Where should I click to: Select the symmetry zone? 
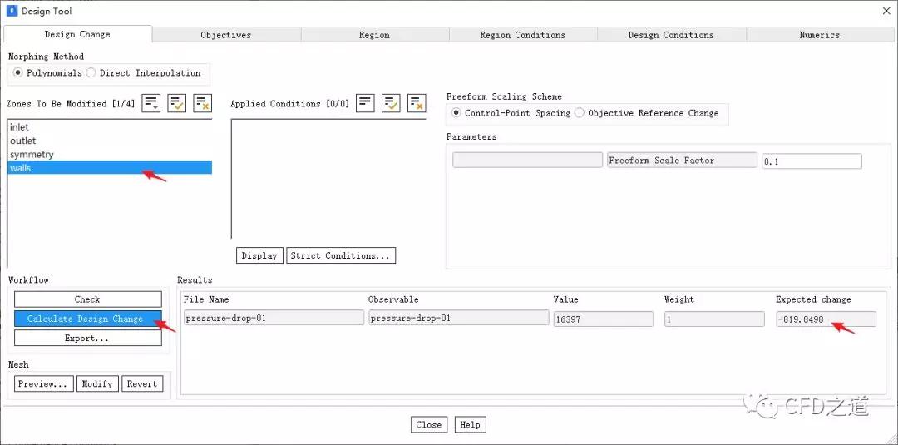tap(110, 155)
